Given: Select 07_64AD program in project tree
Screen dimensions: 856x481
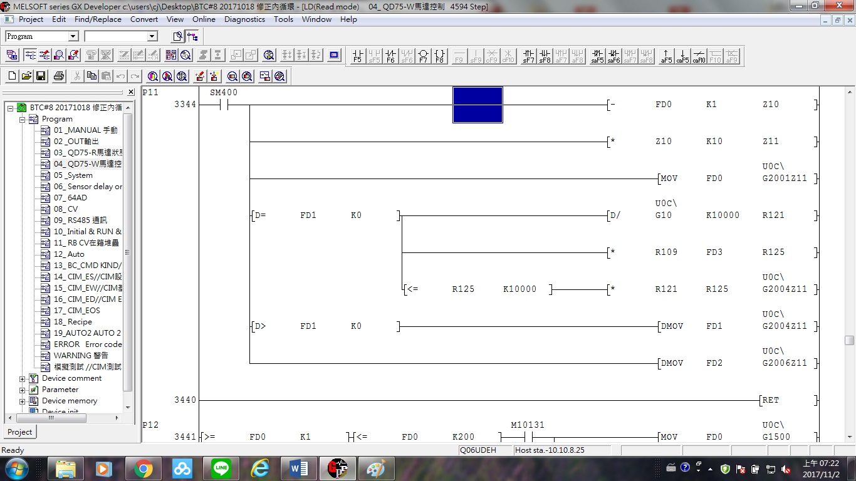Looking at the screenshot, I should (x=70, y=198).
